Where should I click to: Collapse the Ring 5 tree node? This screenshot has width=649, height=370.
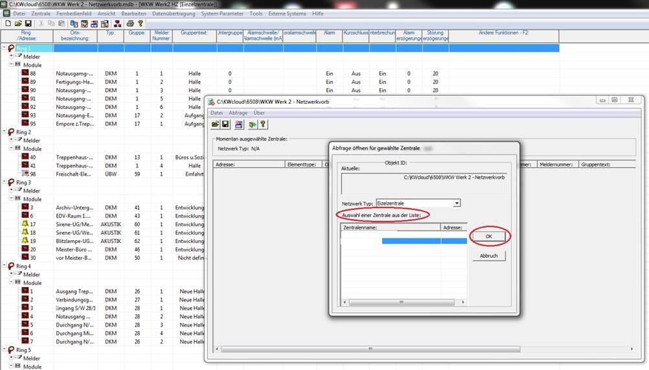(x=4, y=349)
